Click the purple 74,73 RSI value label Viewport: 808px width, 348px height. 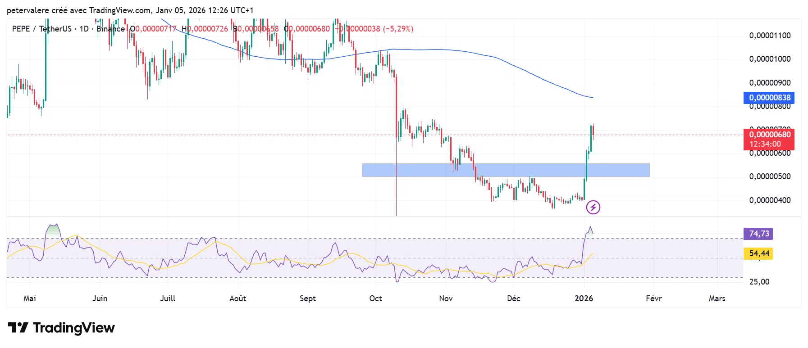pos(758,234)
